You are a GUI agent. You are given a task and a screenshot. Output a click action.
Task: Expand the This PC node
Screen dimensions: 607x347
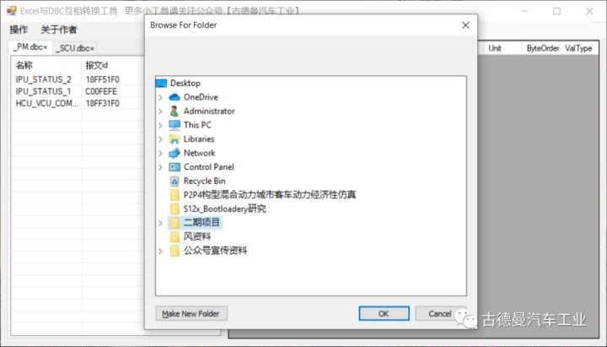coord(160,125)
